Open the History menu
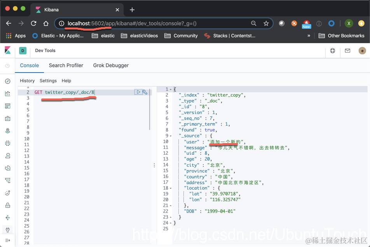370x247 pixels. coord(27,81)
